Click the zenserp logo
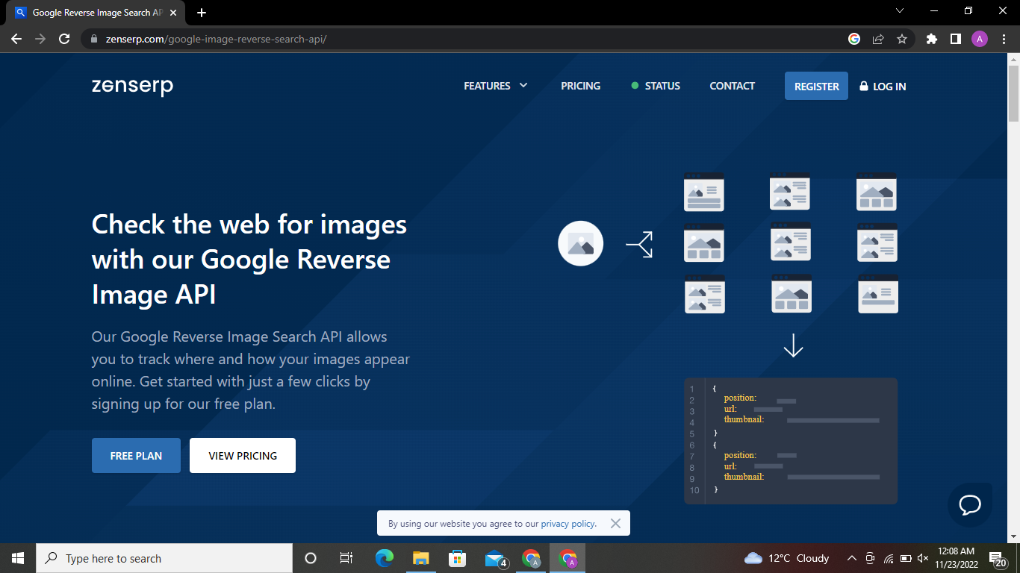1020x573 pixels. pos(132,87)
